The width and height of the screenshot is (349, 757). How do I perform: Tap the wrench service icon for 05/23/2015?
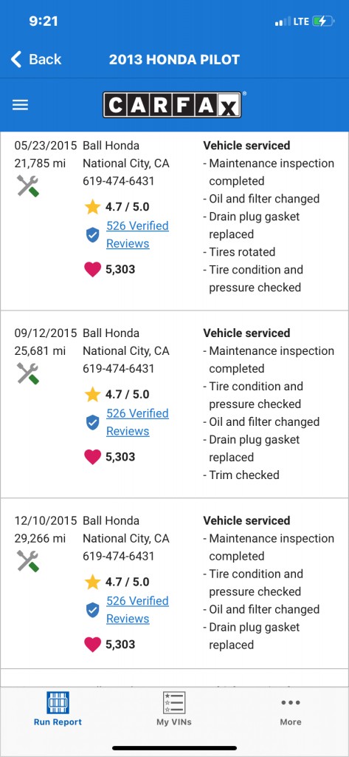[28, 186]
